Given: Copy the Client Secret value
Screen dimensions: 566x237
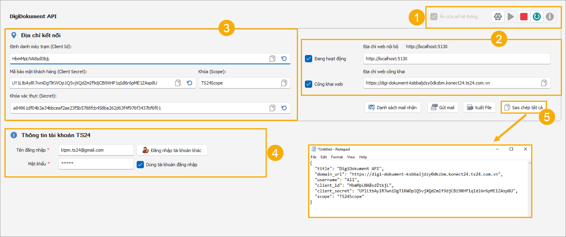Looking at the screenshot, I should click(x=178, y=83).
